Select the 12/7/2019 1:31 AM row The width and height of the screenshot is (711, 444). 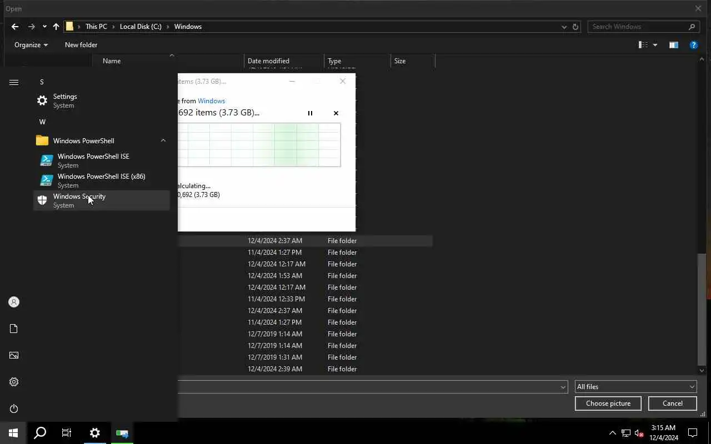[305, 357]
